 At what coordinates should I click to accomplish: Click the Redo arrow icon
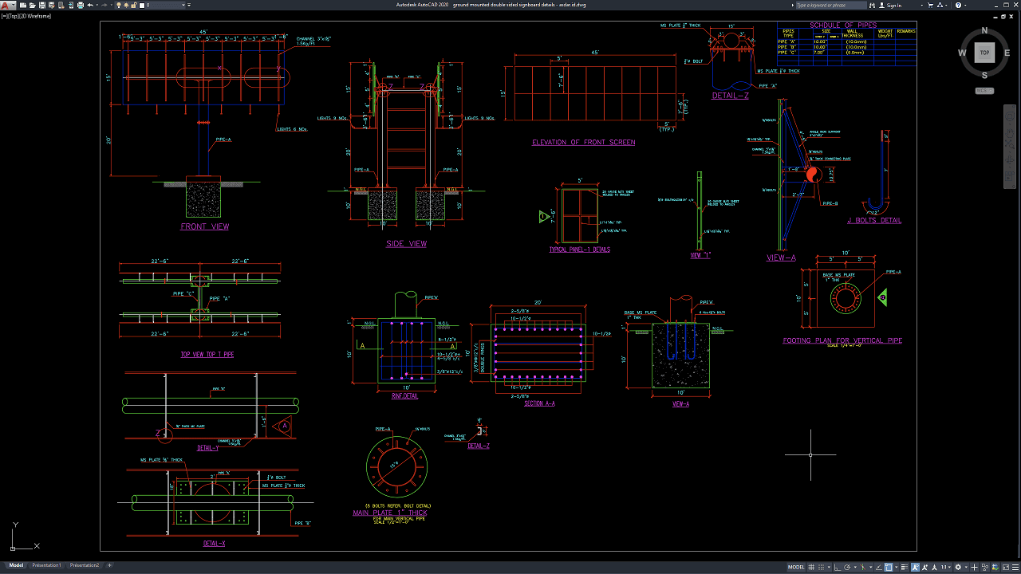coord(104,5)
